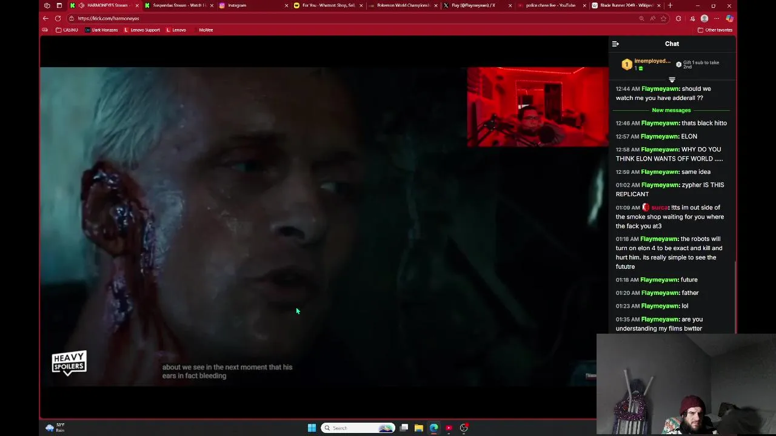Open the Copilot icon in the browser toolbar
The image size is (776, 436).
point(729,18)
